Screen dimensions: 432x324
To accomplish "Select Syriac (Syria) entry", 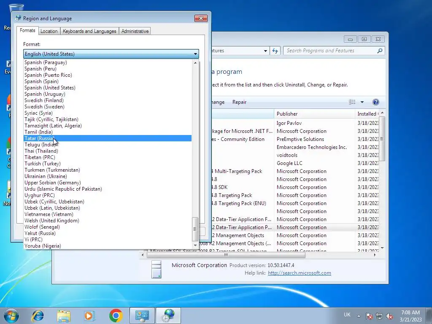I will point(108,113).
